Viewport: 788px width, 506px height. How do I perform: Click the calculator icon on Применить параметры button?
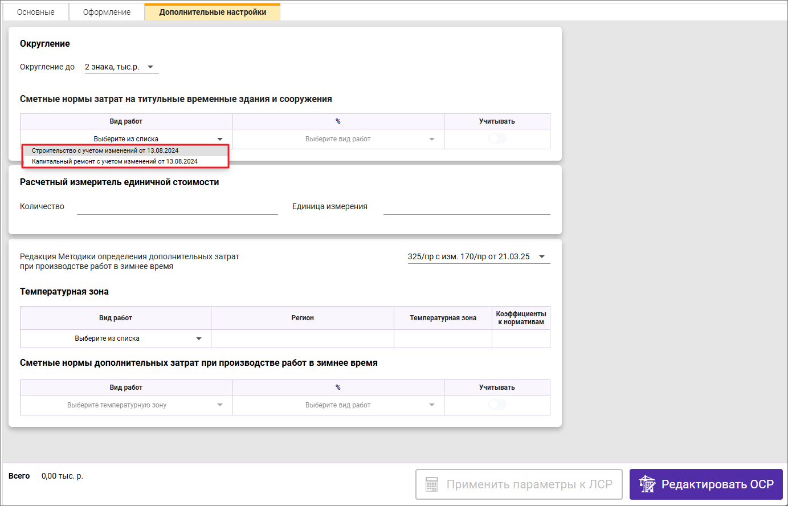[x=432, y=484]
